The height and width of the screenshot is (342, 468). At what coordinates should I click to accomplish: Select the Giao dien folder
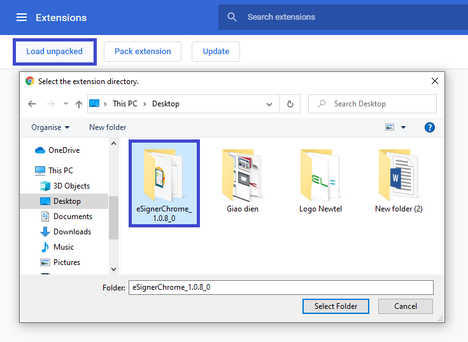click(x=243, y=182)
